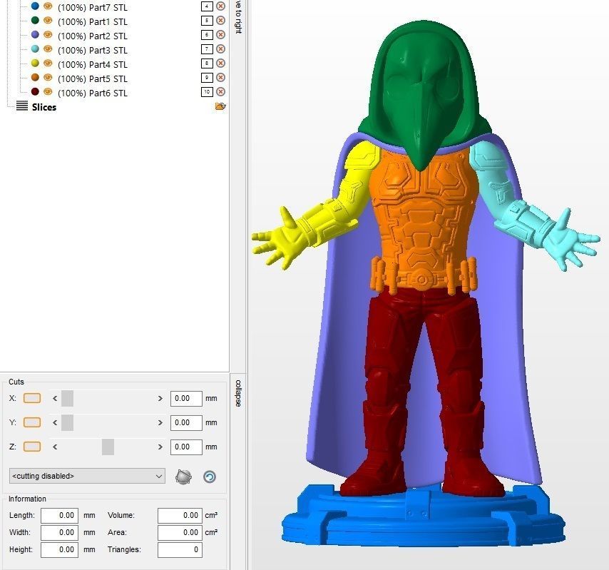The width and height of the screenshot is (609, 570).
Task: Open the cutting disabled dropdown
Action: (x=87, y=476)
